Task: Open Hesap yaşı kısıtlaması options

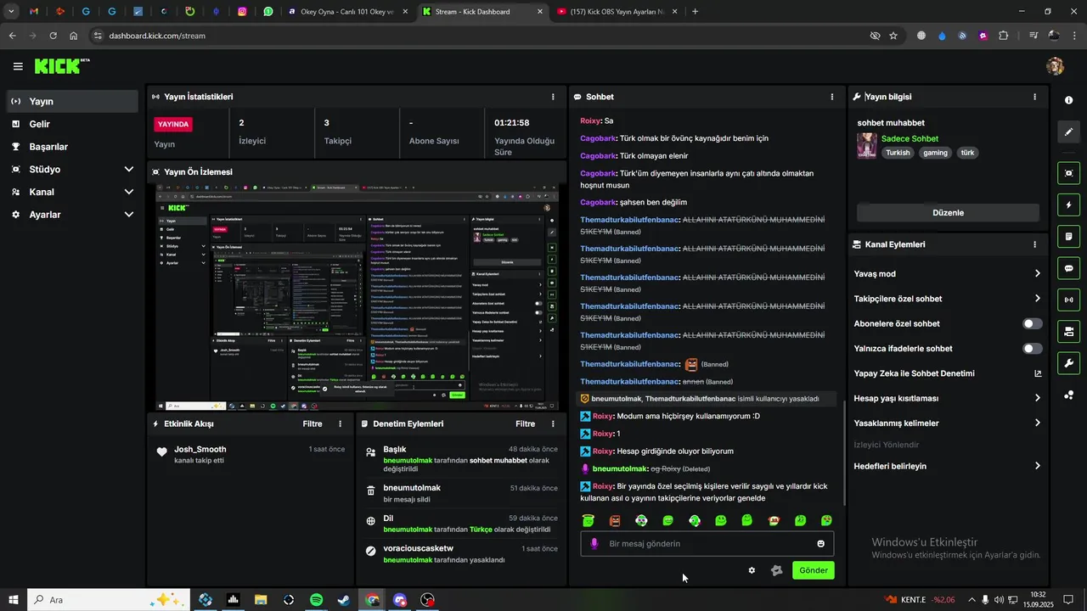Action: (947, 398)
